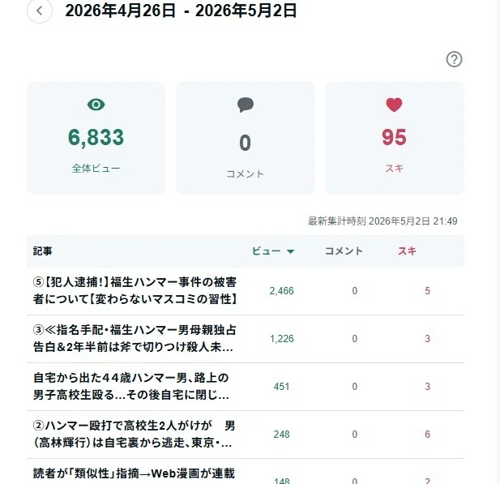
Task: Sort the table by スキ column
Action: point(407,251)
